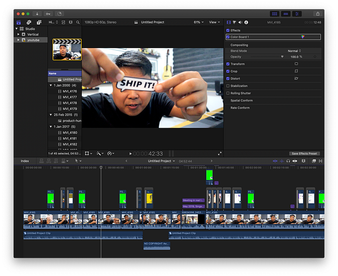The image size is (338, 276).
Task: Disable the Color Board 1 checkbox
Action: (228, 37)
